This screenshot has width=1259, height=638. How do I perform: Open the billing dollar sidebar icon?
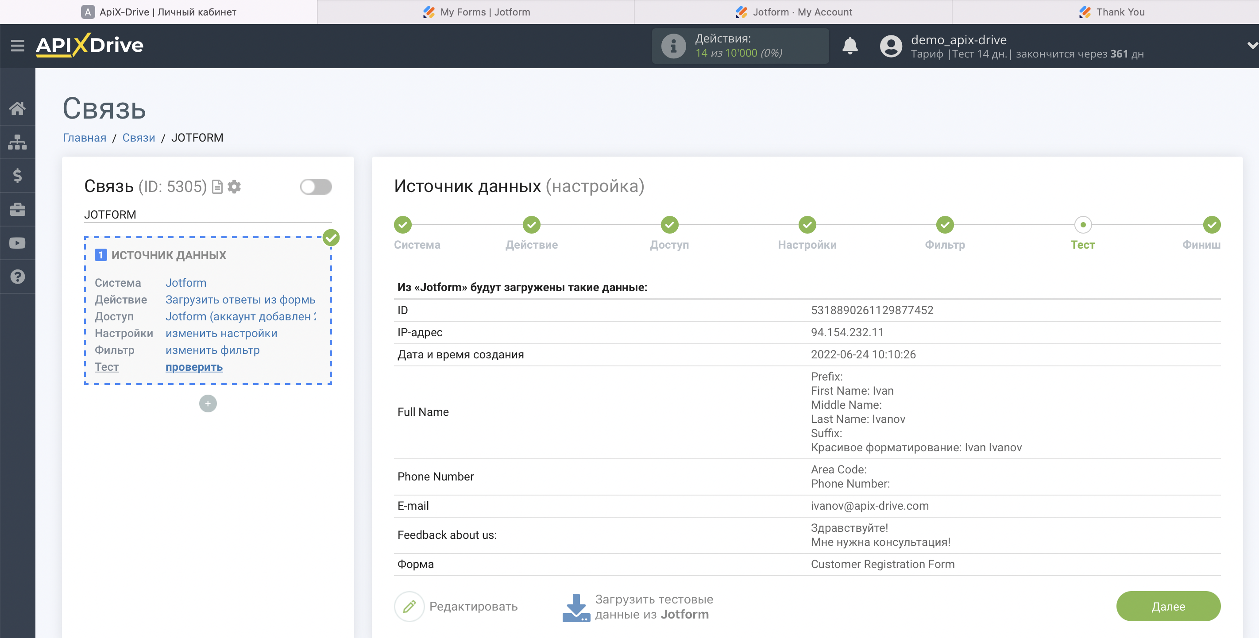(x=18, y=175)
